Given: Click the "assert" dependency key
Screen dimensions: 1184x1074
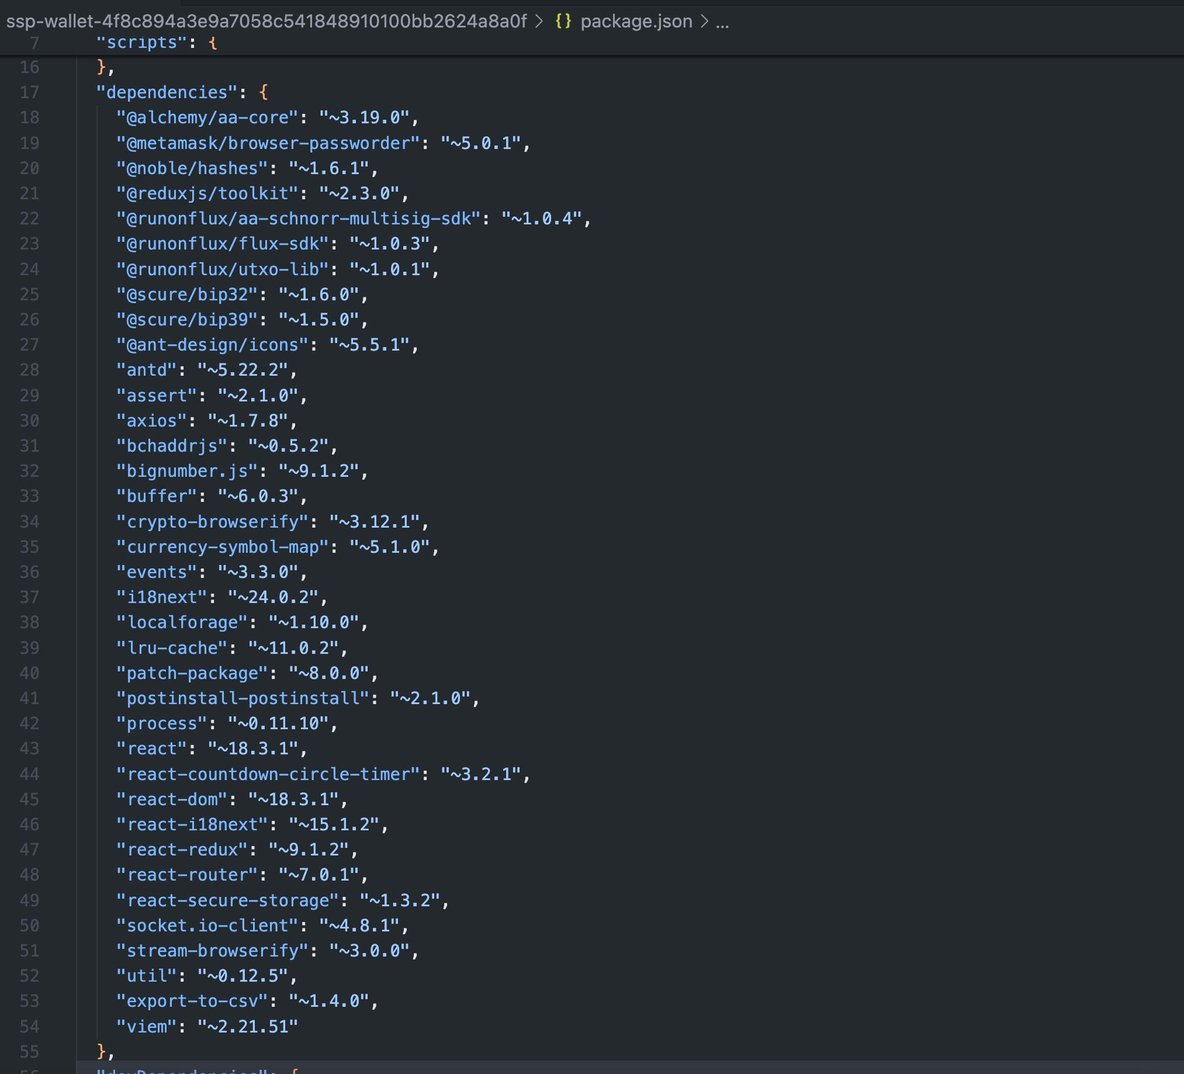Looking at the screenshot, I should point(157,395).
